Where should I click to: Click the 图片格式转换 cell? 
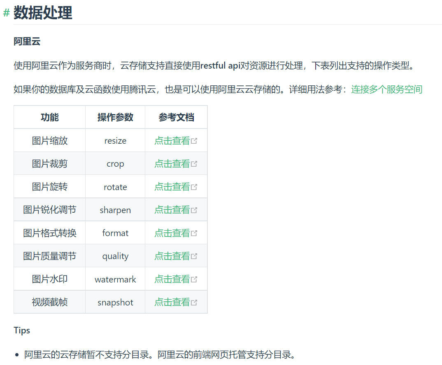point(50,233)
